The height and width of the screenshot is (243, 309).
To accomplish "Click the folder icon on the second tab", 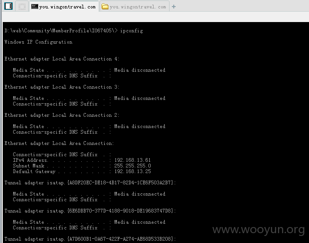I will 105,7.
